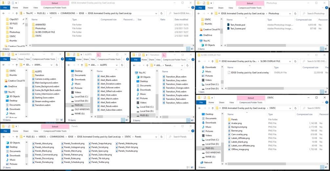The width and height of the screenshot is (330, 171).
Task: Select the Transition_Purple.webm file
Action: coord(175,95)
